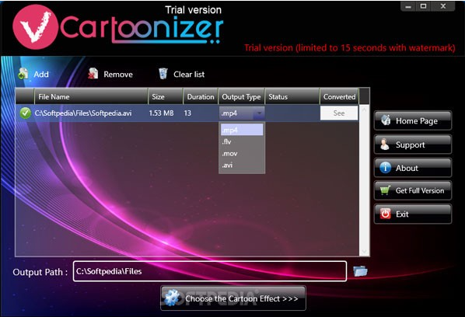The height and width of the screenshot is (317, 465).
Task: Minimize the Cartoonizer window
Action: [x=408, y=6]
